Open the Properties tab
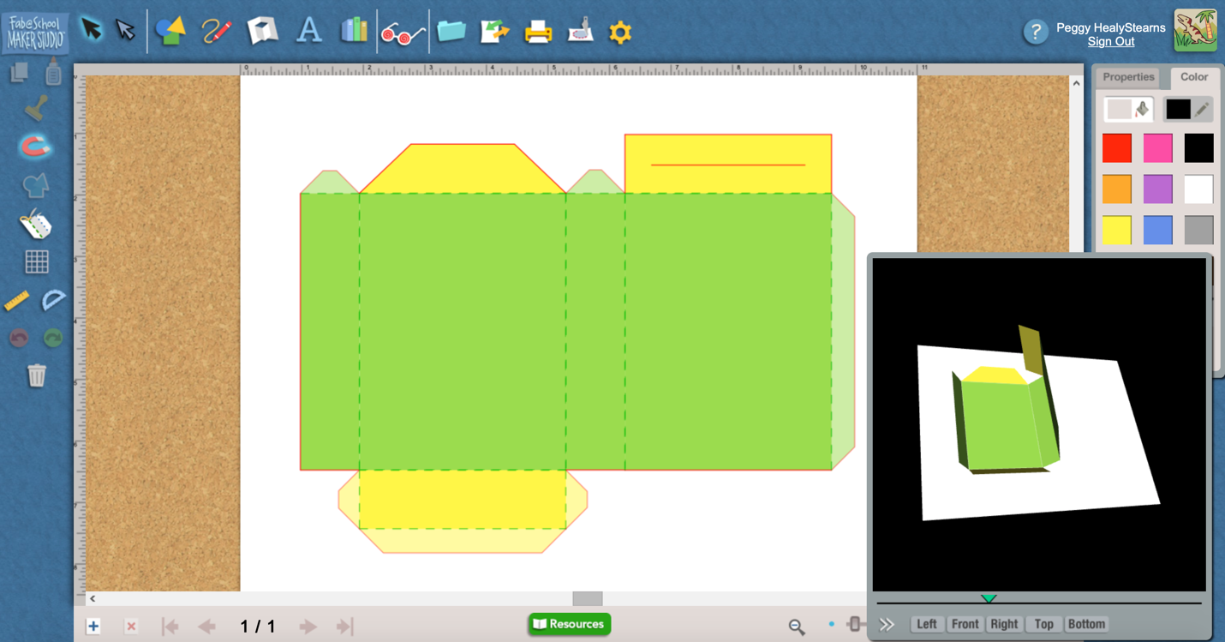 coord(1128,77)
